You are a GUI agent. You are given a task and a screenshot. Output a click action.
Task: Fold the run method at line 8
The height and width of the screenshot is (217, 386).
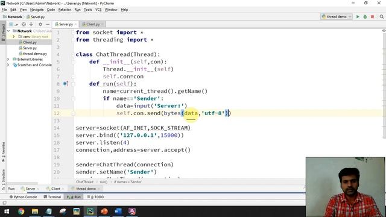(73, 84)
